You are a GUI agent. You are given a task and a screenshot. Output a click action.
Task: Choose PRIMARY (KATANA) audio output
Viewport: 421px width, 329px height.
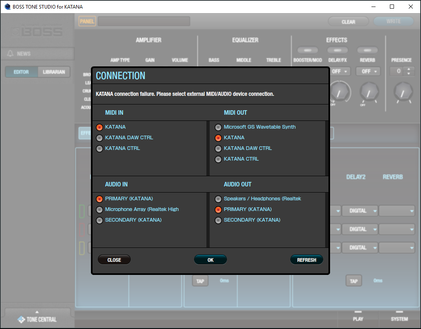click(218, 209)
